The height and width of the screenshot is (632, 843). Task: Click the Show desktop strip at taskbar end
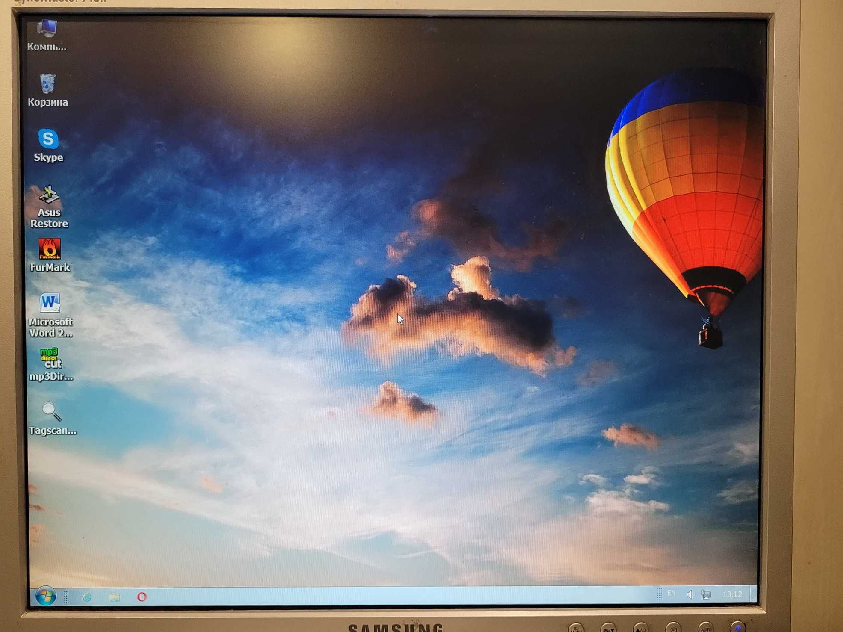(x=754, y=594)
